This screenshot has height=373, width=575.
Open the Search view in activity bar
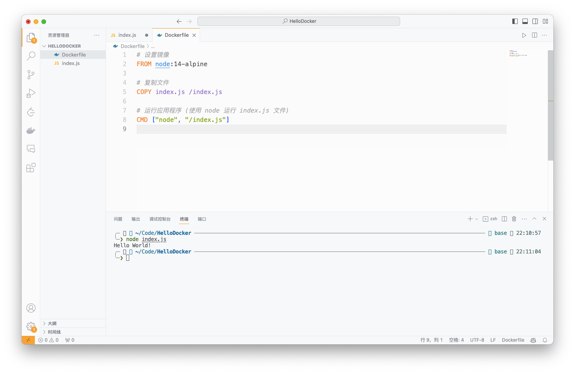coord(31,56)
